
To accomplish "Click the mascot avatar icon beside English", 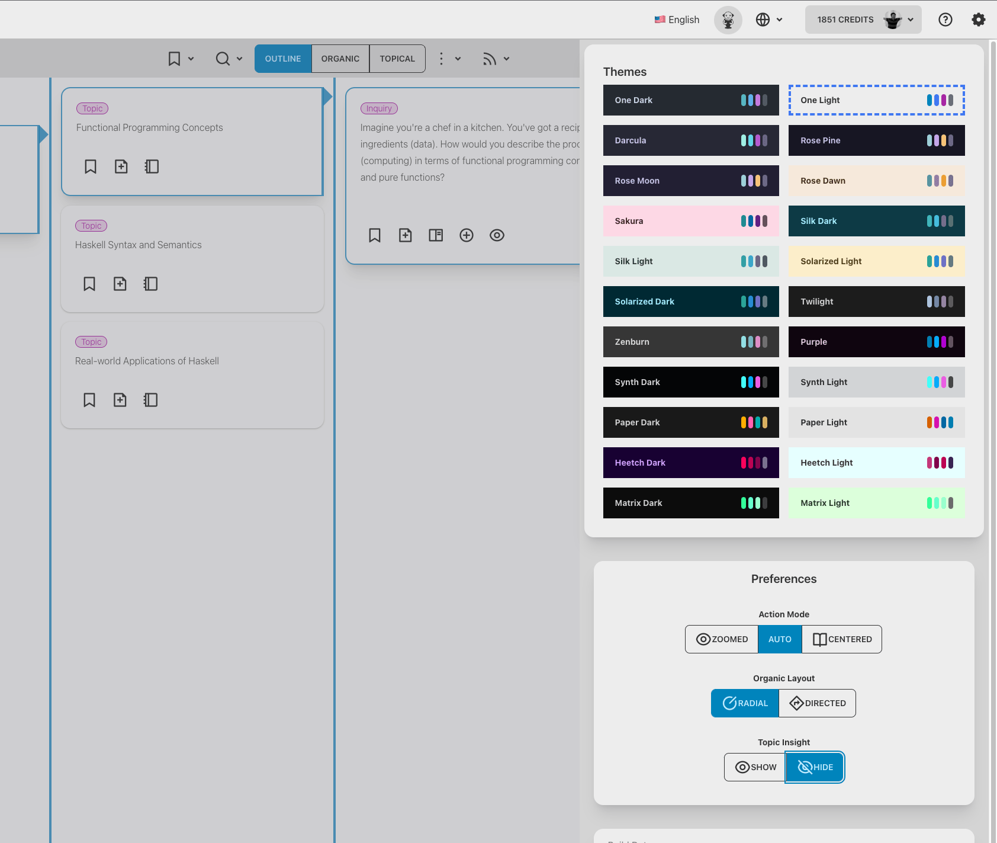I will point(728,20).
